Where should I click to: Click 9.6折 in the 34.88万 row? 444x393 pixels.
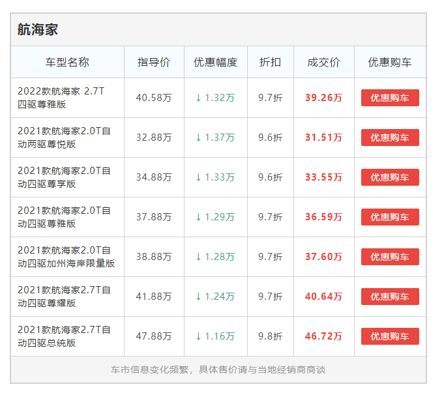(270, 177)
